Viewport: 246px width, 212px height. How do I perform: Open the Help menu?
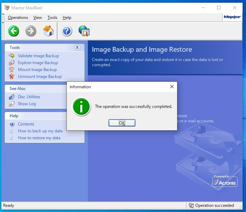pos(67,18)
